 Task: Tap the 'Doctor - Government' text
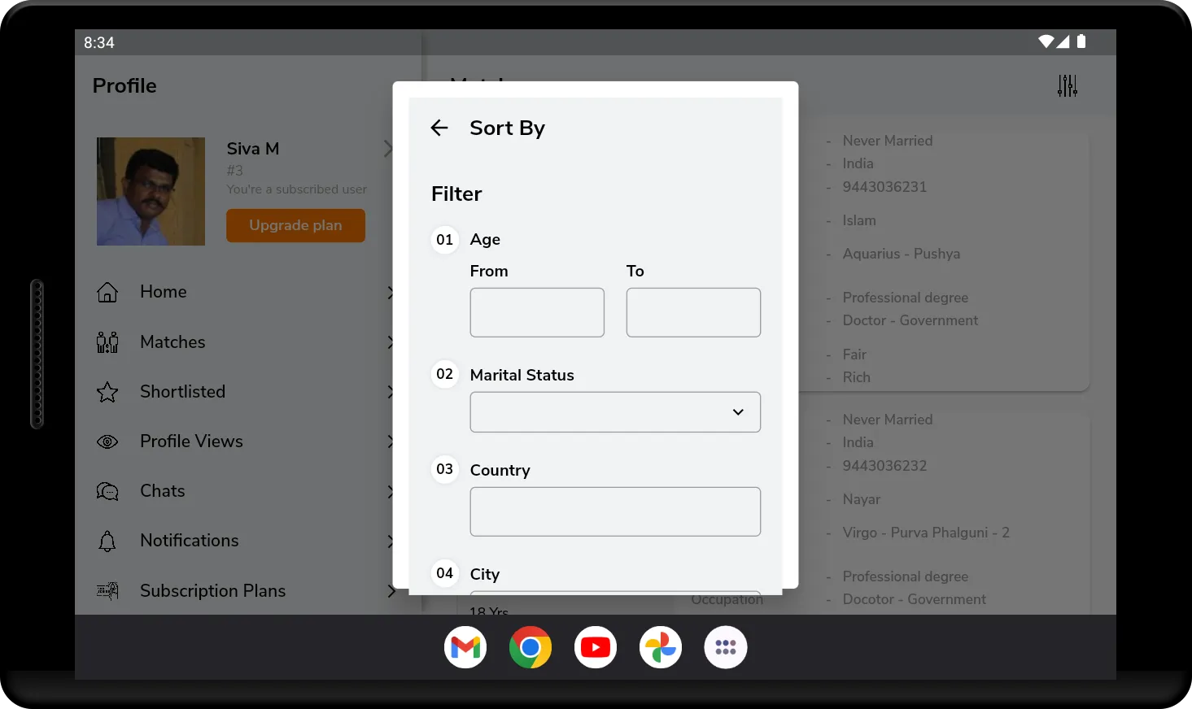click(x=910, y=320)
